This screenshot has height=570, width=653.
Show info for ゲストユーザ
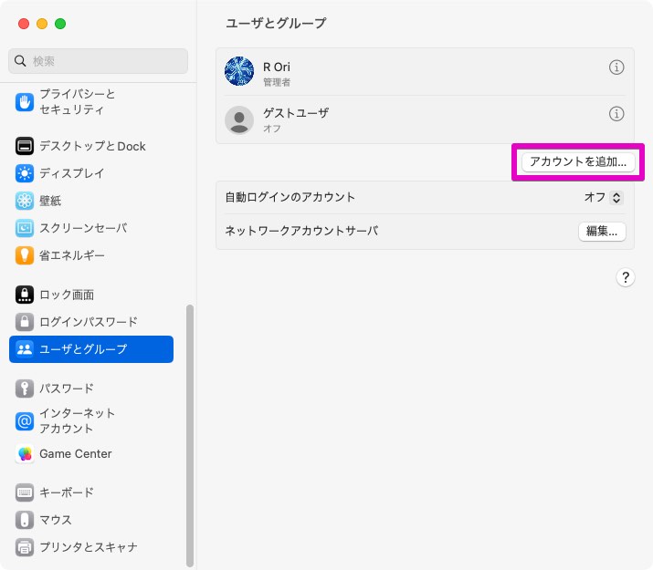(616, 113)
